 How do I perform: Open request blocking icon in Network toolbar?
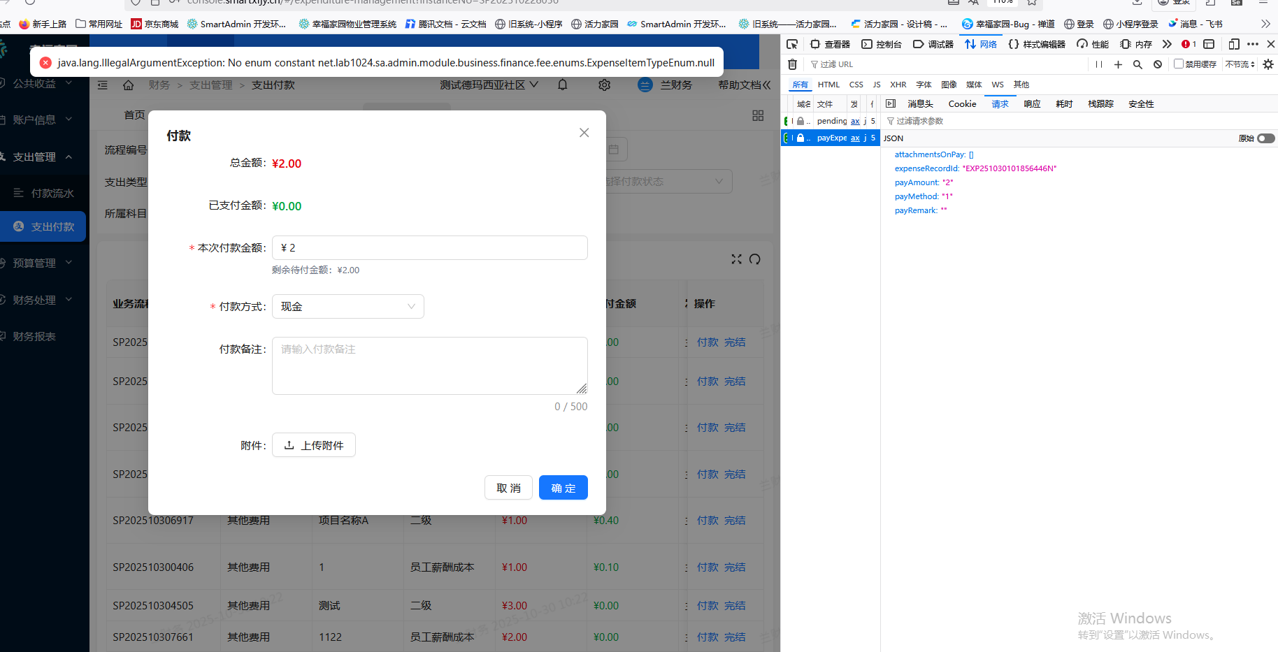coord(1158,64)
